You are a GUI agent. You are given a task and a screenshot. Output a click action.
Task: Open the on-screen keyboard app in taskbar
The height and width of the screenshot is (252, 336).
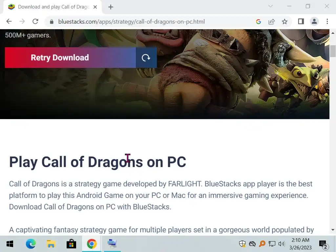(112, 244)
